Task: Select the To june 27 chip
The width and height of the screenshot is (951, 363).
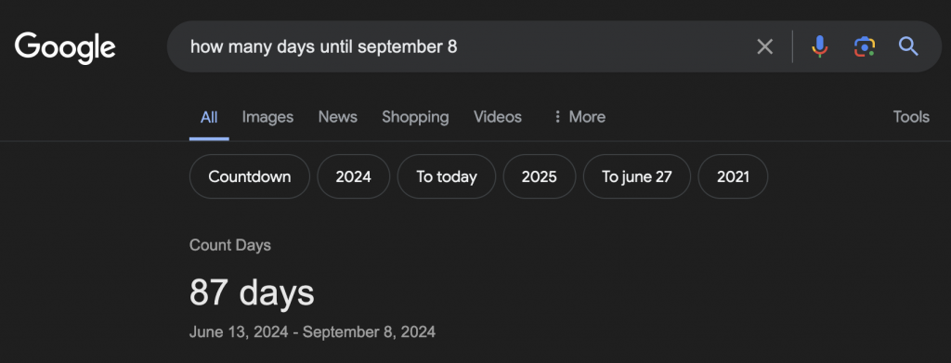Action: pos(637,176)
